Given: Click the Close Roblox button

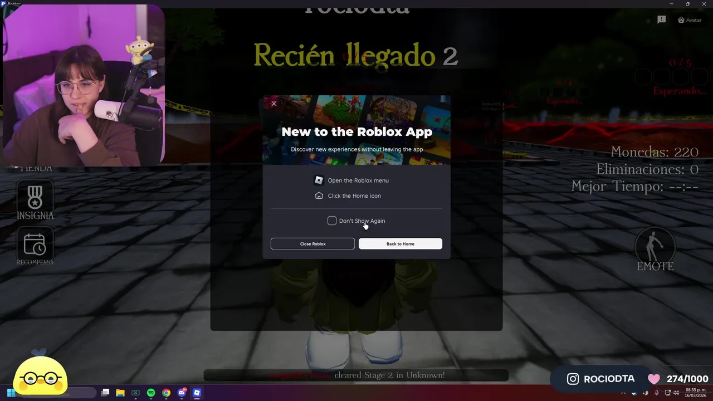Looking at the screenshot, I should pyautogui.click(x=312, y=244).
